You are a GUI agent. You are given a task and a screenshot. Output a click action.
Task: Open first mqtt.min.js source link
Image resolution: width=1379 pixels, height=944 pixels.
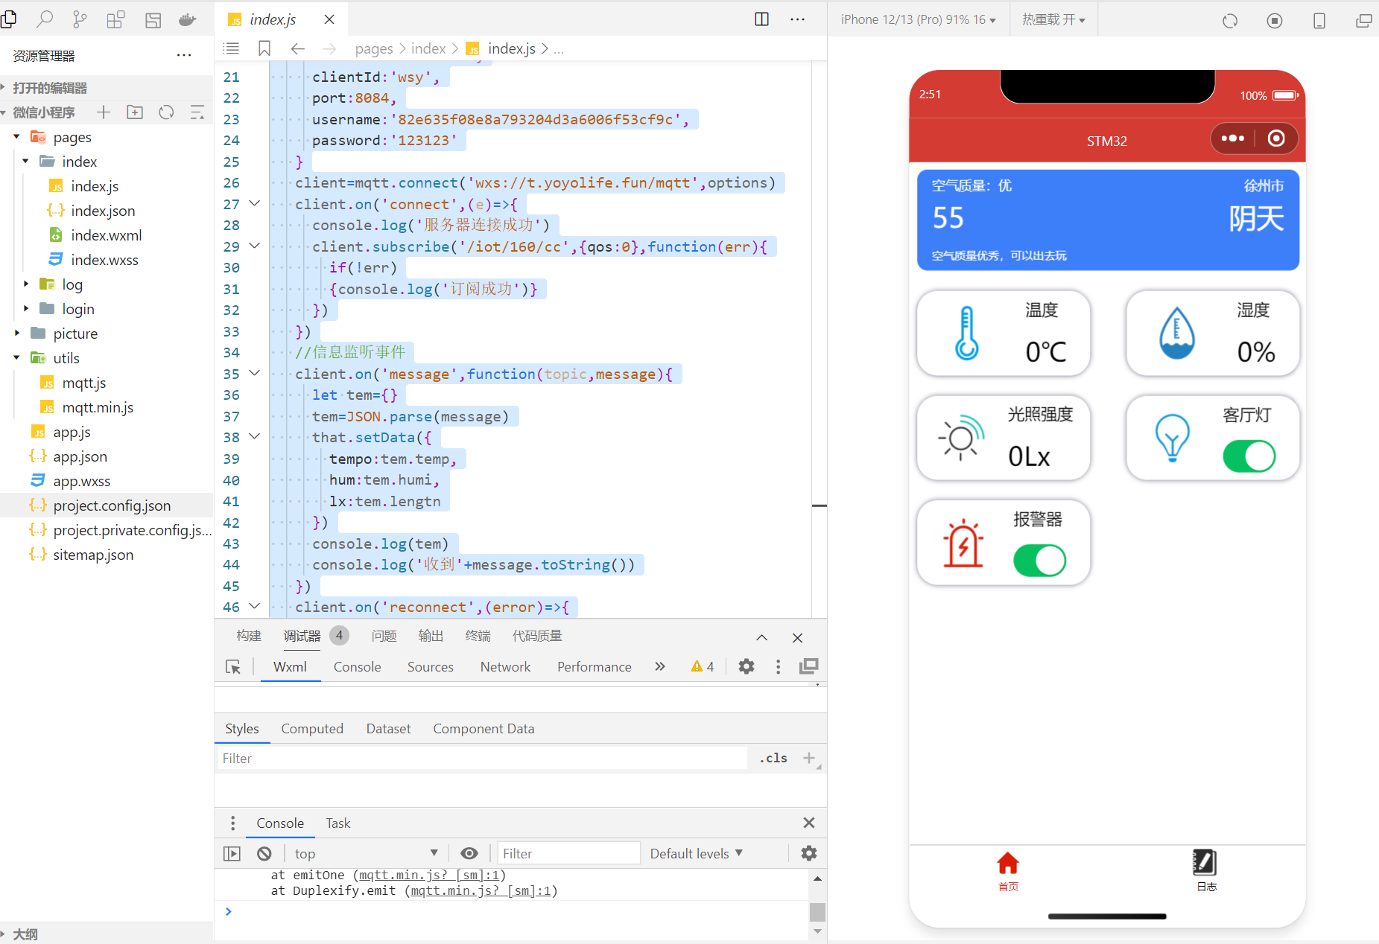tap(428, 875)
